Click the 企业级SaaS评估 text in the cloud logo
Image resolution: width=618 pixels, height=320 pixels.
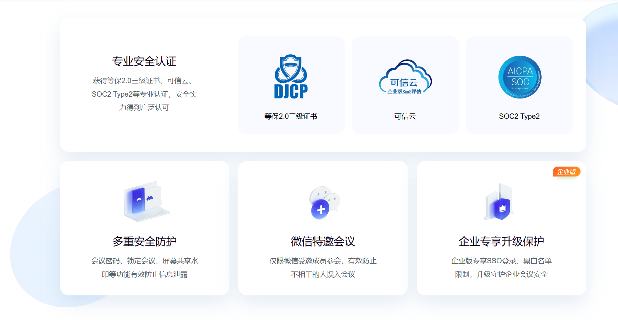click(x=404, y=92)
